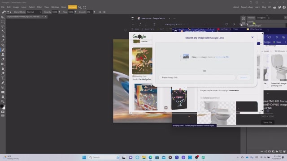Screen dimensions: 287x161
Task: Close the open document tab
Action: (x=46, y=17)
